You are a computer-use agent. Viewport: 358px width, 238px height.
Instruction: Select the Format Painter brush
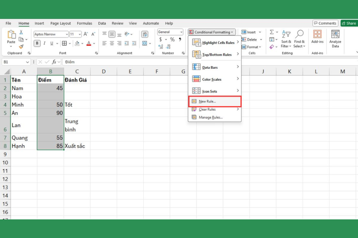point(21,47)
